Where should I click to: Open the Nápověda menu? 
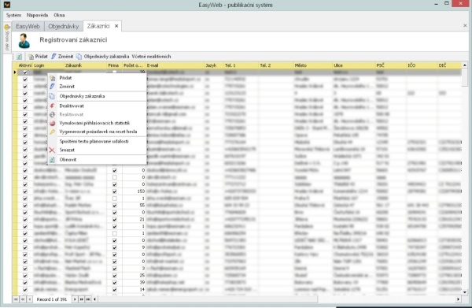pyautogui.click(x=37, y=15)
